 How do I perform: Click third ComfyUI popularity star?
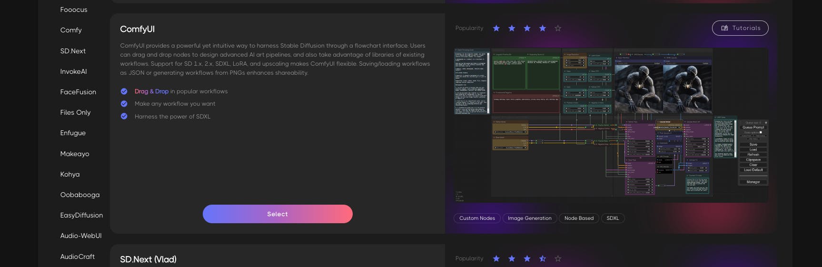pos(527,28)
